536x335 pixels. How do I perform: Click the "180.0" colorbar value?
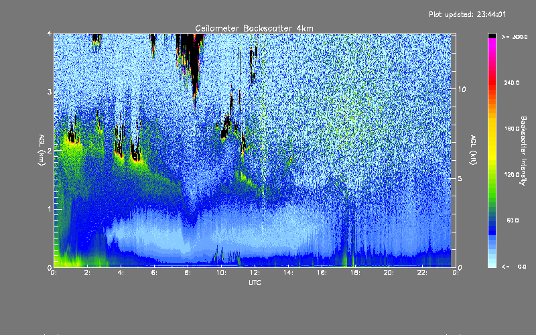512,129
